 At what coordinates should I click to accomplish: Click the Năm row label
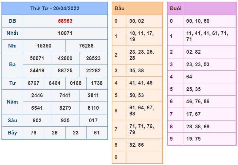[x=12, y=102]
